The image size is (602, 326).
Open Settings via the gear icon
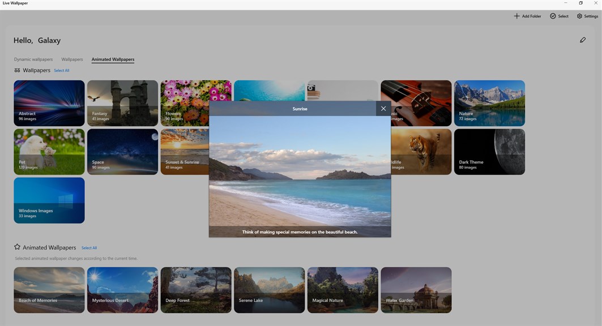pos(579,16)
